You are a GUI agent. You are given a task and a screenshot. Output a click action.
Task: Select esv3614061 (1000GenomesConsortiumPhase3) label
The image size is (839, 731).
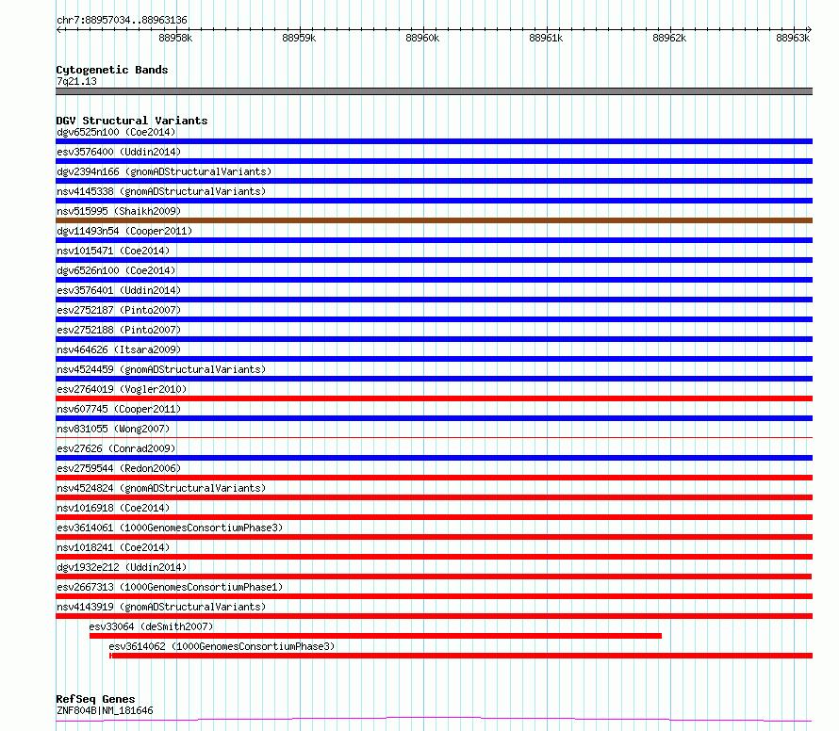[170, 528]
